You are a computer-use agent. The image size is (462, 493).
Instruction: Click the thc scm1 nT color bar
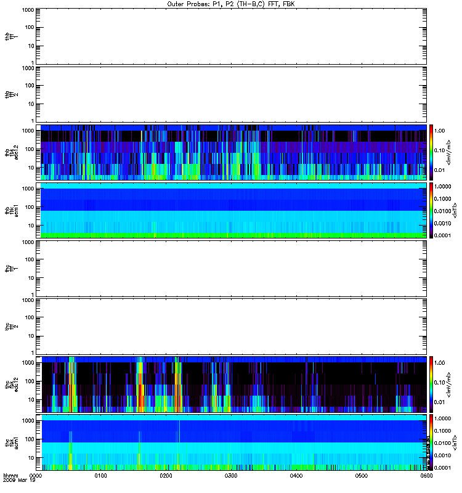point(431,442)
